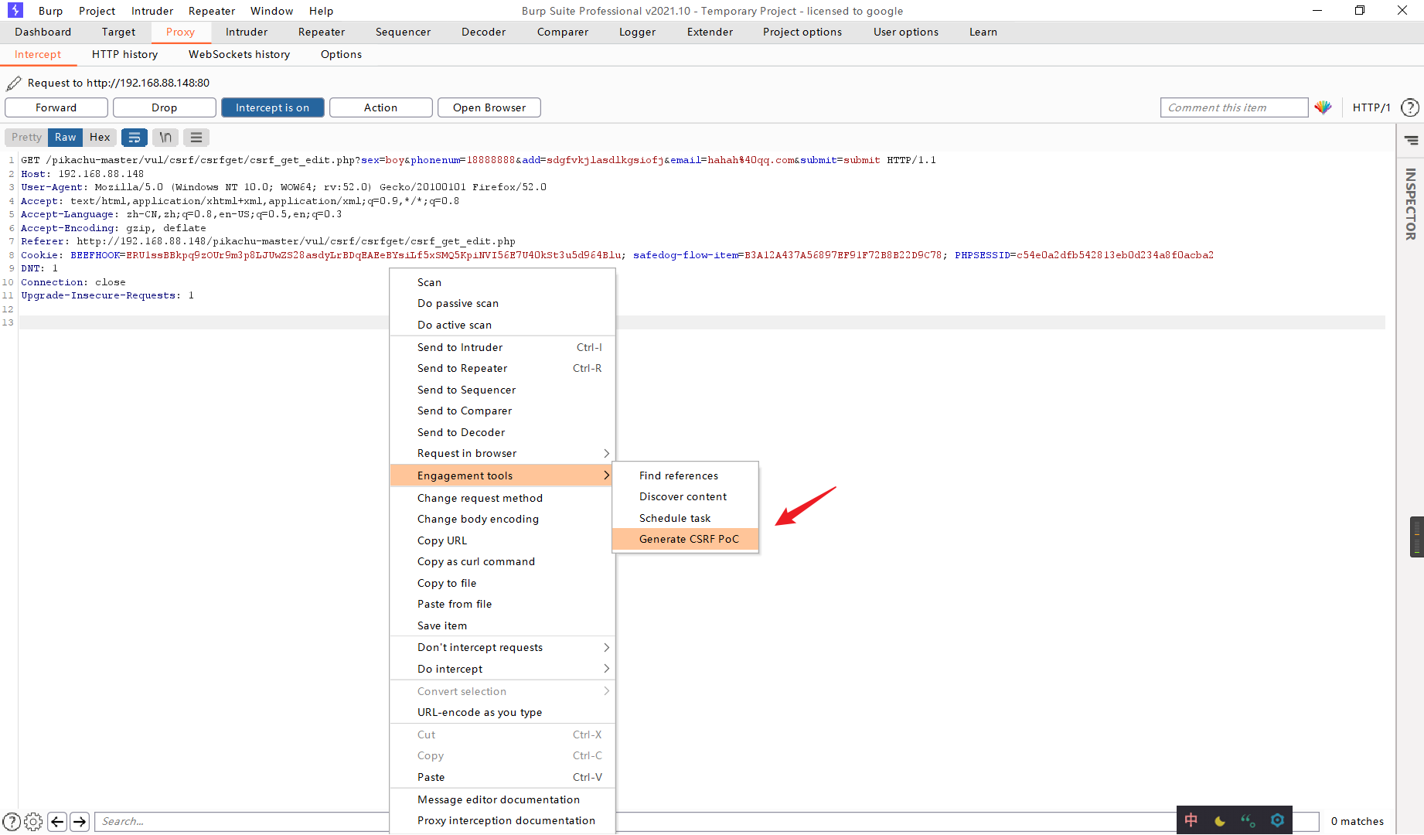This screenshot has height=835, width=1424.
Task: Toggle word wrap icon in editor toolbar
Action: (135, 137)
